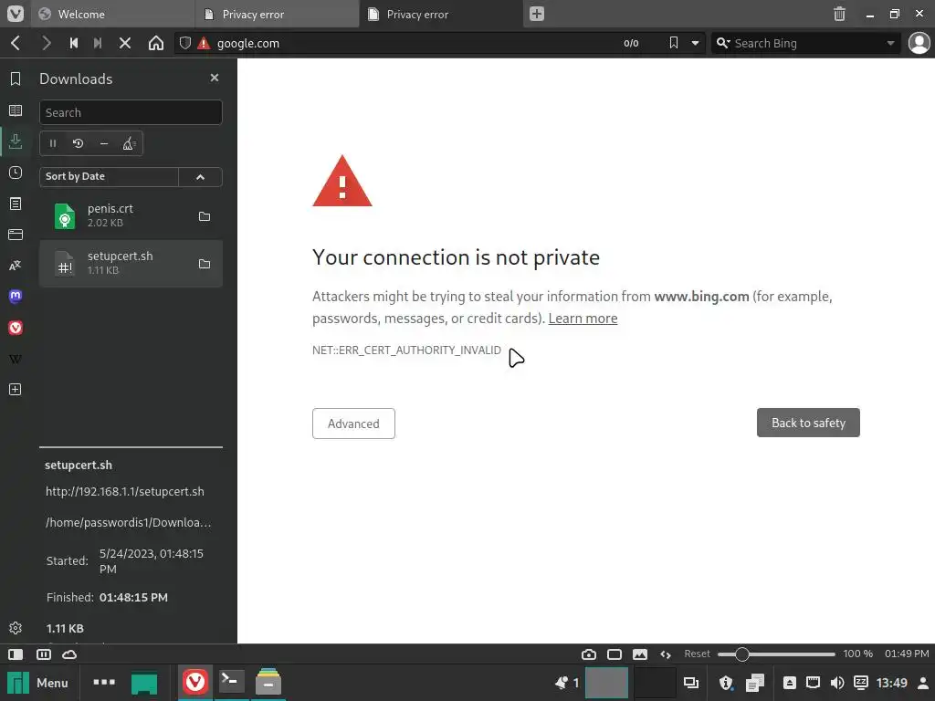View the site certificate warning icon
This screenshot has width=935, height=701.
(x=204, y=43)
